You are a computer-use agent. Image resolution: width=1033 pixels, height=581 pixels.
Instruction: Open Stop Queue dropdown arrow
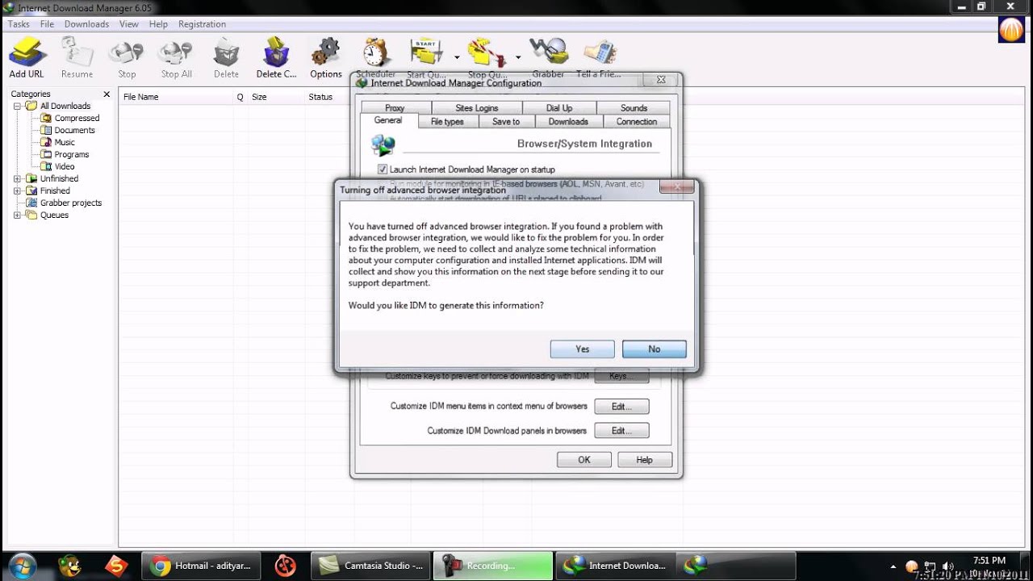(x=518, y=57)
